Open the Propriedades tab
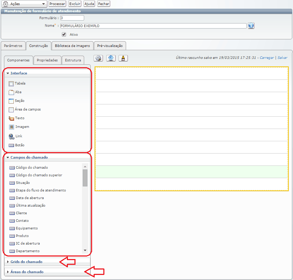293x280 pixels. pyautogui.click(x=47, y=60)
